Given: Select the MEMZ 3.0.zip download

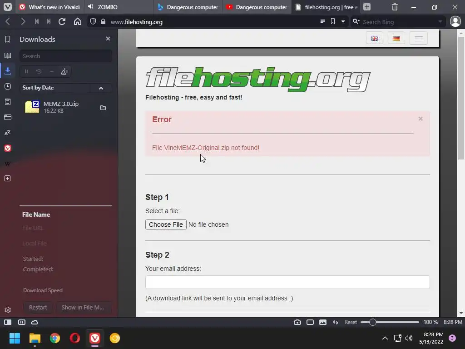Looking at the screenshot, I should pos(66,107).
